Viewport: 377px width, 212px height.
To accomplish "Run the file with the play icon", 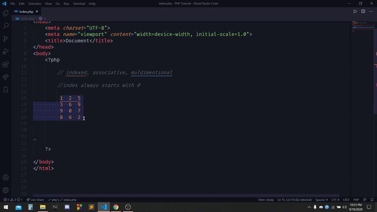I will (355, 11).
